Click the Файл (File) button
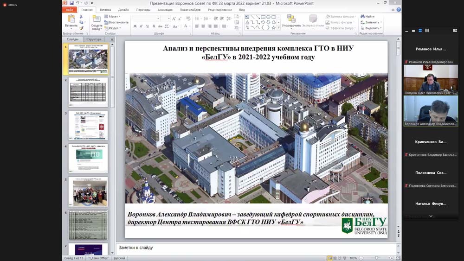Screen dimensions: 464x261 [70, 10]
